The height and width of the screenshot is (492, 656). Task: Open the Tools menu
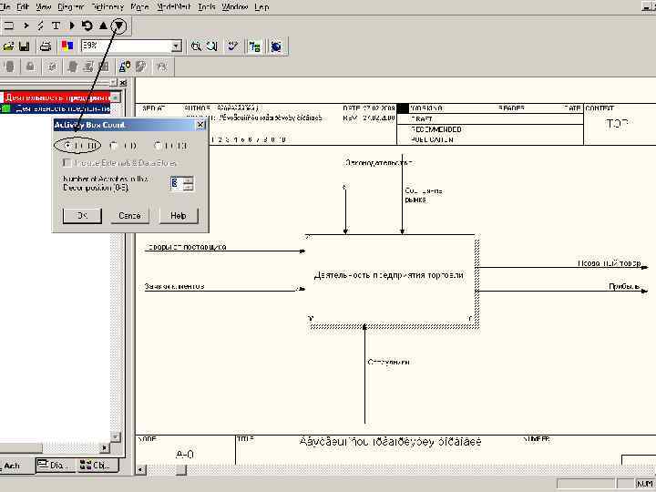coord(206,7)
